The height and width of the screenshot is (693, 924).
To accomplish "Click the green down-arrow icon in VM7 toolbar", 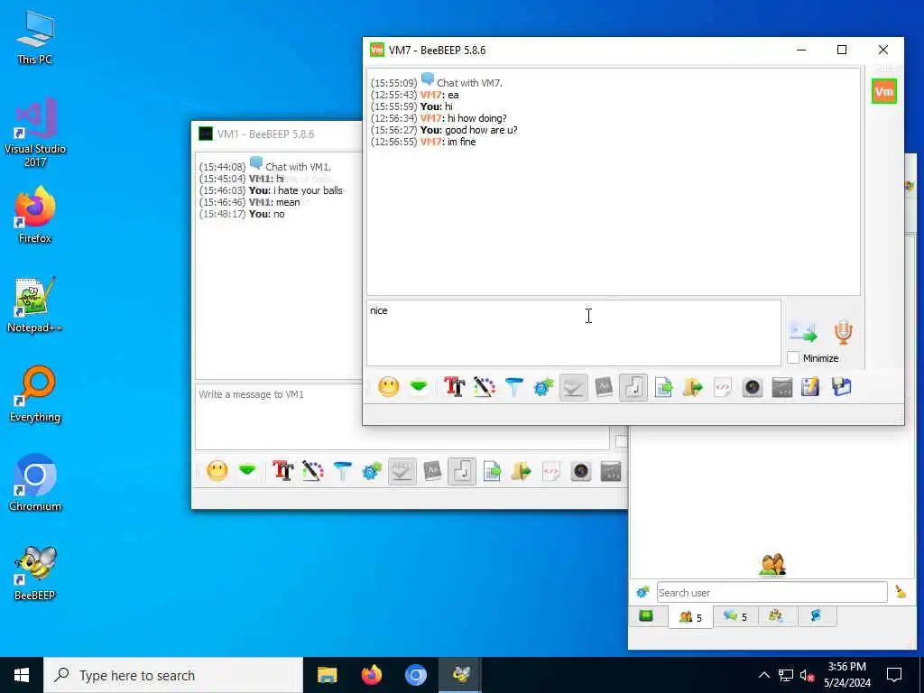I will pos(419,387).
